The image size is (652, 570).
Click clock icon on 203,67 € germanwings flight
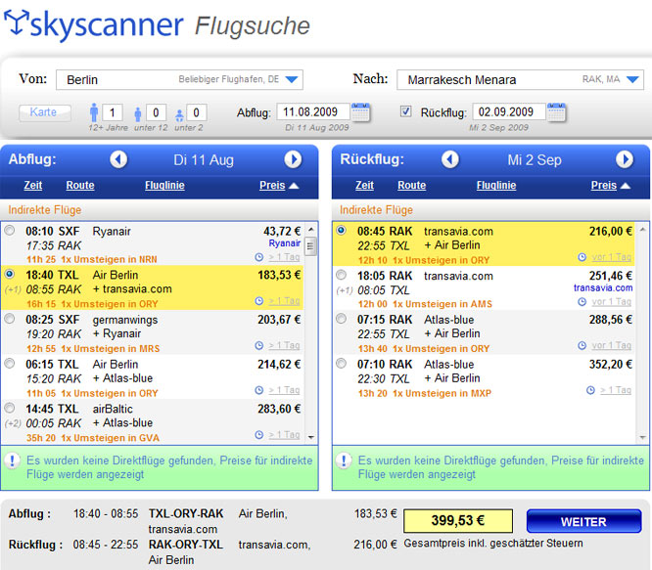[259, 345]
